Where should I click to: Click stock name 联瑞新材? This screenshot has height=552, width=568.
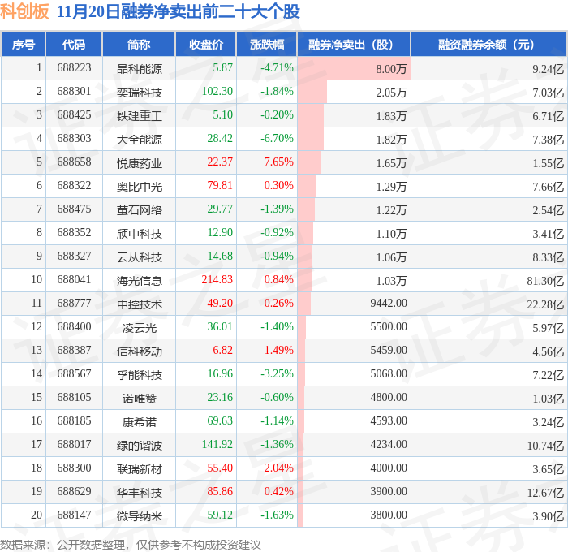(139, 469)
